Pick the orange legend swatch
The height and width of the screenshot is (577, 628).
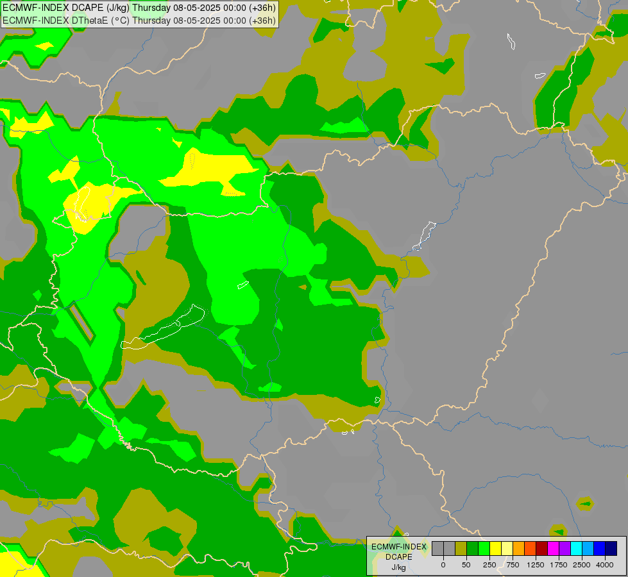519,548
